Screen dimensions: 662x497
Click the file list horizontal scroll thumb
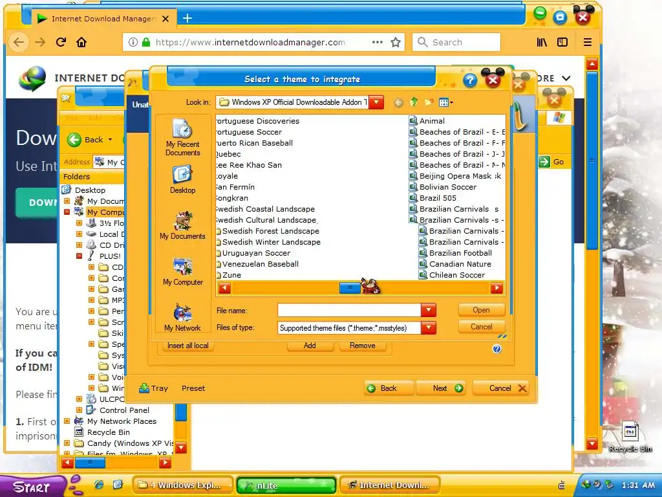[x=350, y=288]
